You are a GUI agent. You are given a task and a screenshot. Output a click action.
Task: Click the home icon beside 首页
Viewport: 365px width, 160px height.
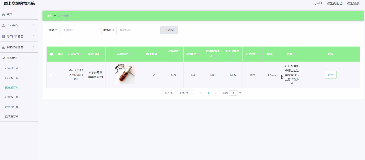[x=4, y=14]
